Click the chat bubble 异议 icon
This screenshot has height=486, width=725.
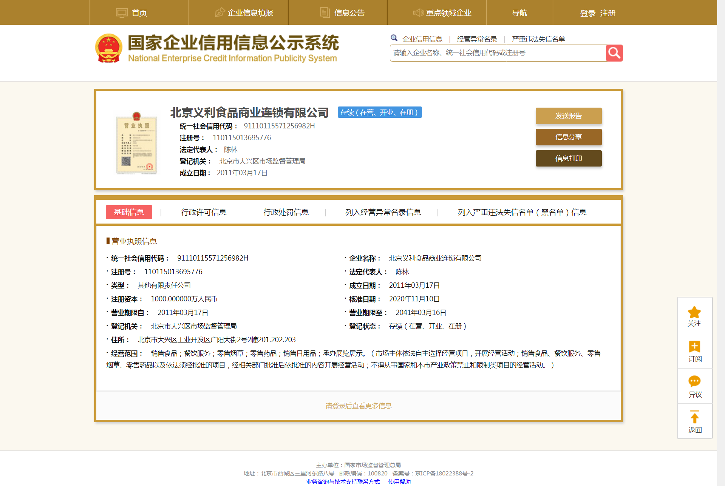(x=694, y=381)
